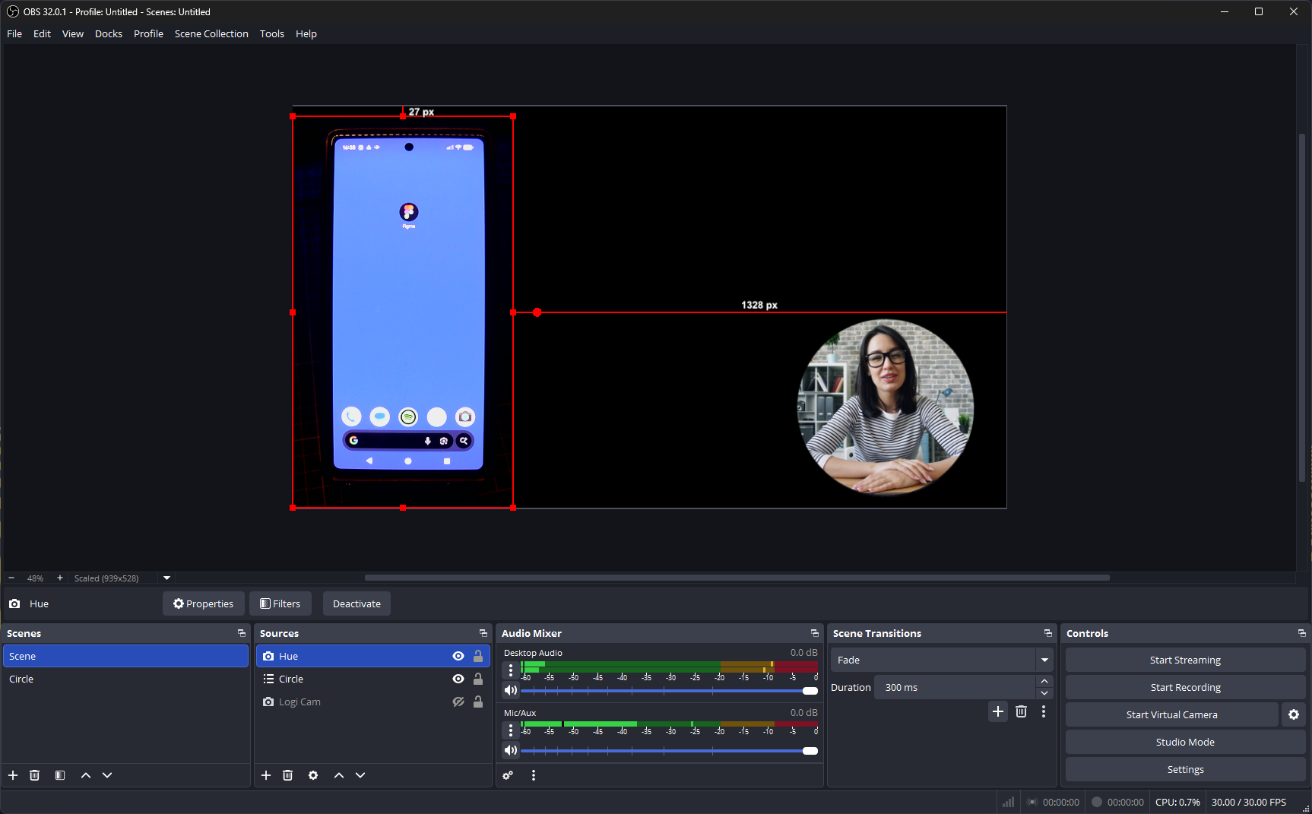Open the Scene Collection menu
1312x814 pixels.
coord(211,33)
